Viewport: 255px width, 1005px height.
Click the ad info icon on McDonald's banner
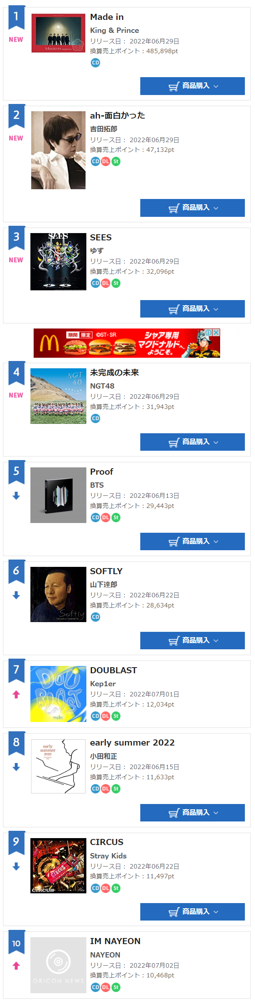pyautogui.click(x=209, y=332)
